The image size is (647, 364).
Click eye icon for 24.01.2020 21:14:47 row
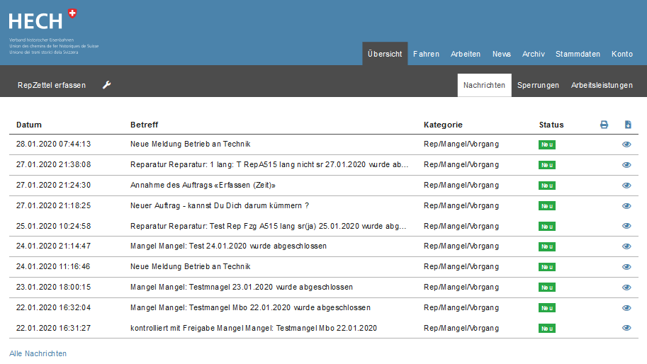pos(626,246)
